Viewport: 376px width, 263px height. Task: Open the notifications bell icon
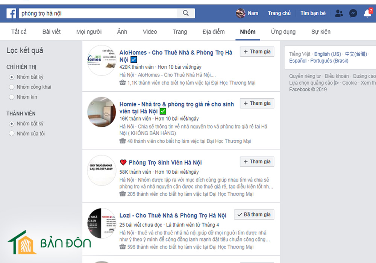368,13
